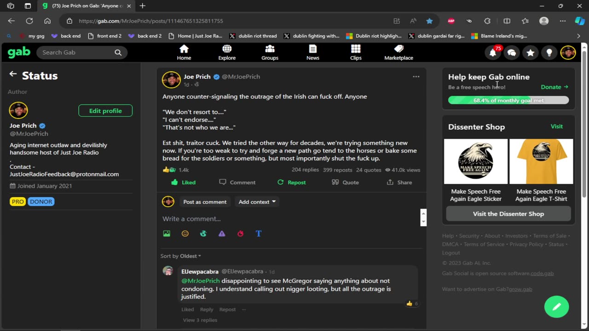Click the Comment button on the post
The height and width of the screenshot is (331, 589).
pyautogui.click(x=237, y=183)
